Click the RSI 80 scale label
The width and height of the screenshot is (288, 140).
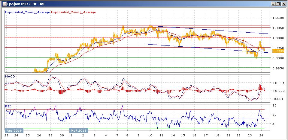[x=274, y=106]
